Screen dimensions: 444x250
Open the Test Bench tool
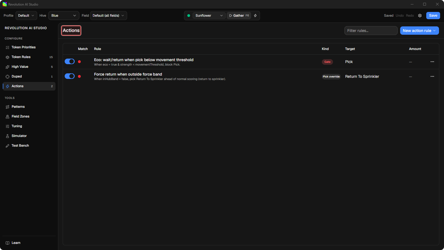(x=29, y=146)
